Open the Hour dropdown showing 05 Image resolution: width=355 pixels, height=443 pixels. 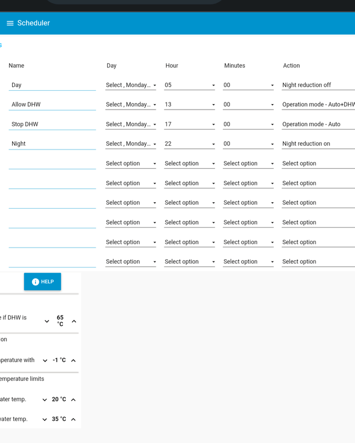189,85
